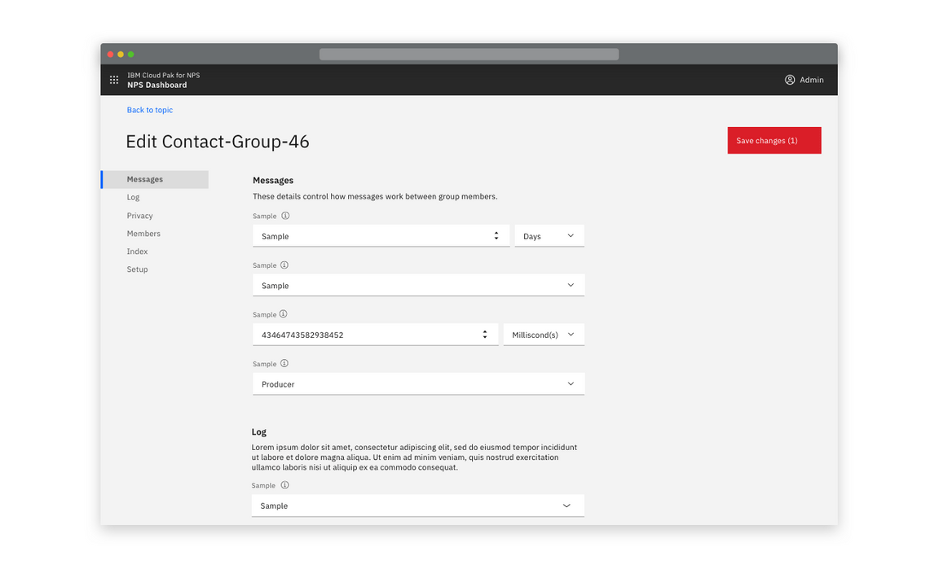This screenshot has width=939, height=569.
Task: Click the info icon above the second Sample dropdown
Action: click(x=284, y=265)
